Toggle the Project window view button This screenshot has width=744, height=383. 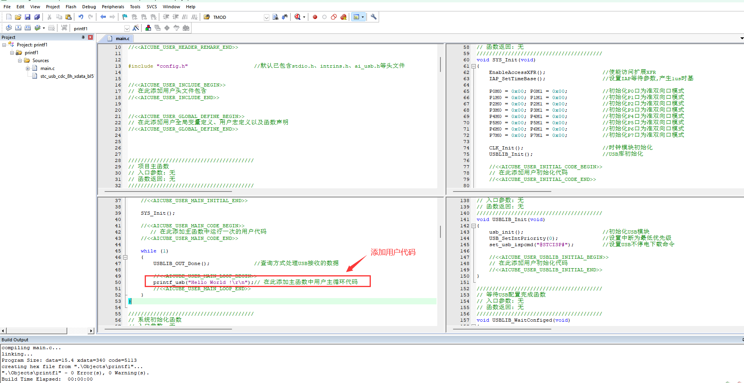point(356,17)
